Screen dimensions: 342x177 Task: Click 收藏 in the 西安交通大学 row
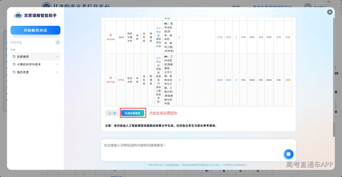click(288, 37)
